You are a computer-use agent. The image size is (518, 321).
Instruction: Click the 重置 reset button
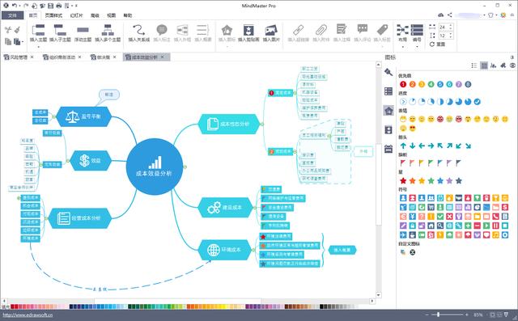click(437, 44)
